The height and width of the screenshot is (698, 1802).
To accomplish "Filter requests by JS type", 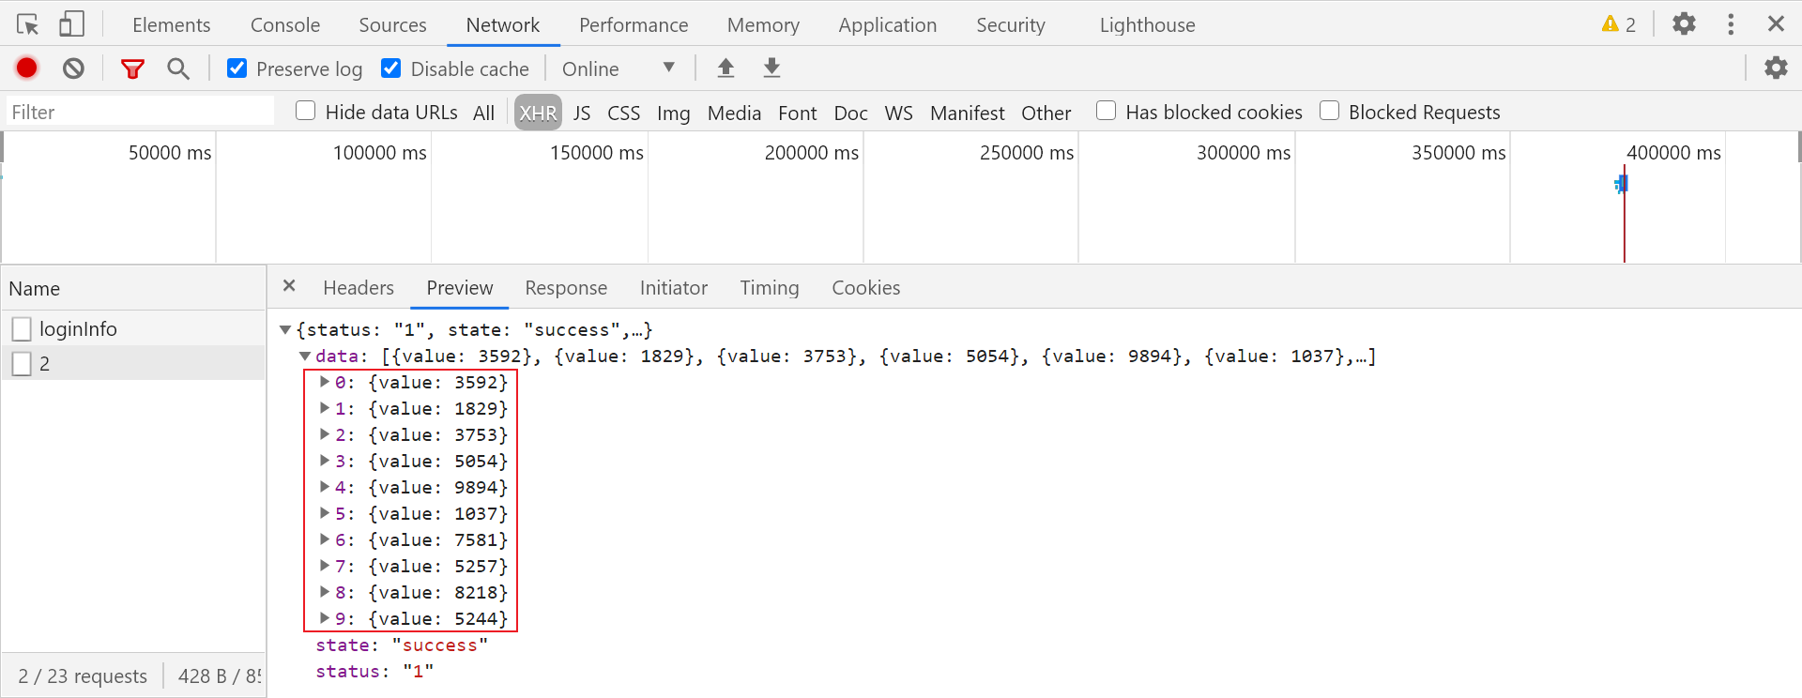I will 582,113.
